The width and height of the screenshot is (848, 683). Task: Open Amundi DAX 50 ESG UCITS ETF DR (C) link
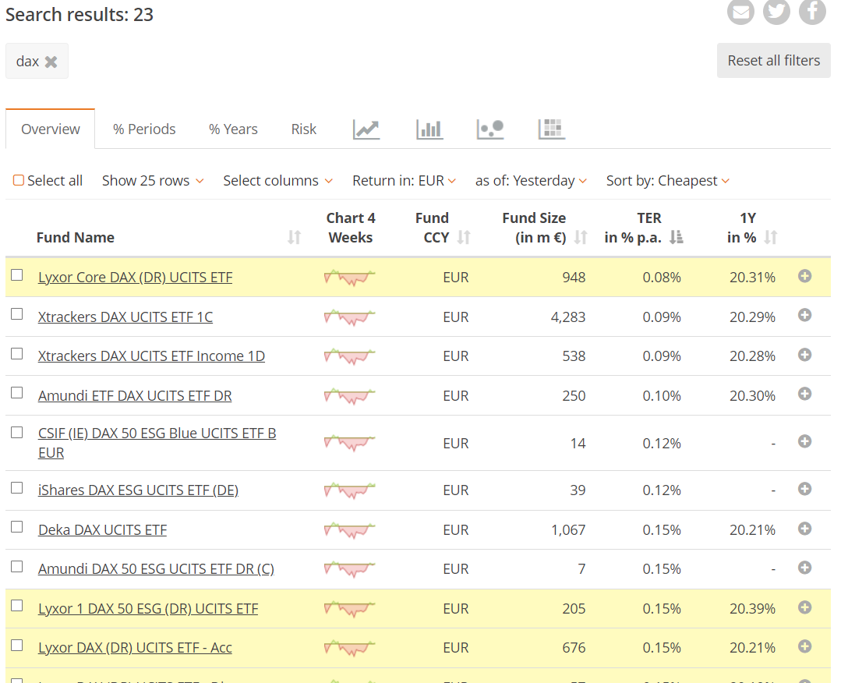pyautogui.click(x=157, y=569)
